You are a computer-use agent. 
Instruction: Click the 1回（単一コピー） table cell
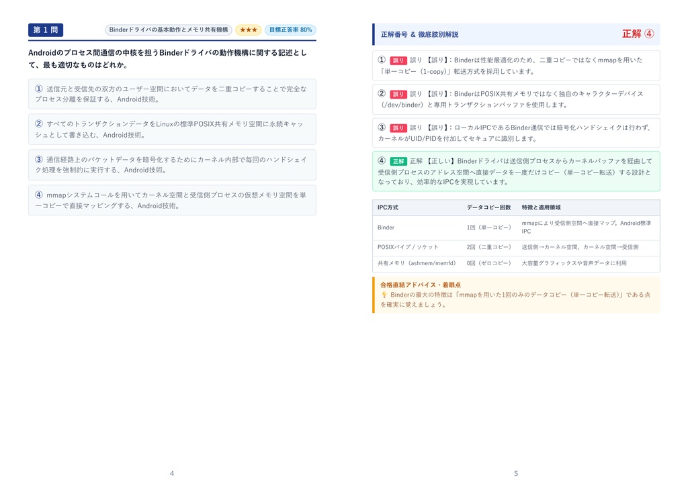(x=489, y=228)
